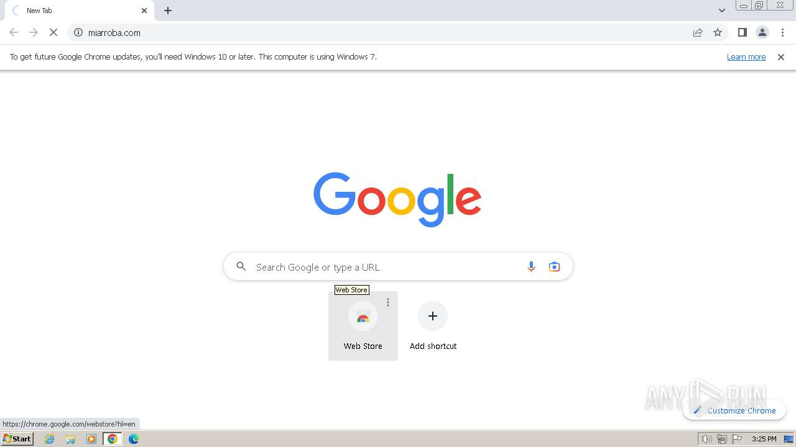Click the forward navigation arrow
Image resolution: width=796 pixels, height=447 pixels.
[x=34, y=33]
